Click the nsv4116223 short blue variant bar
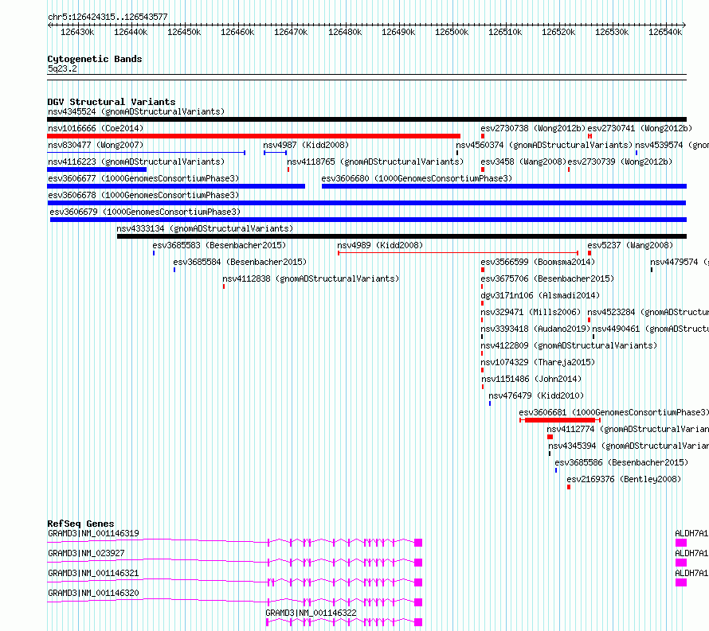 (96, 169)
